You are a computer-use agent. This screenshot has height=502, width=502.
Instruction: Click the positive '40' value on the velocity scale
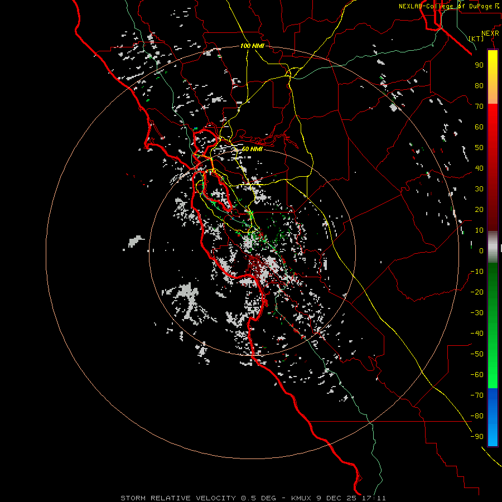[x=479, y=168]
